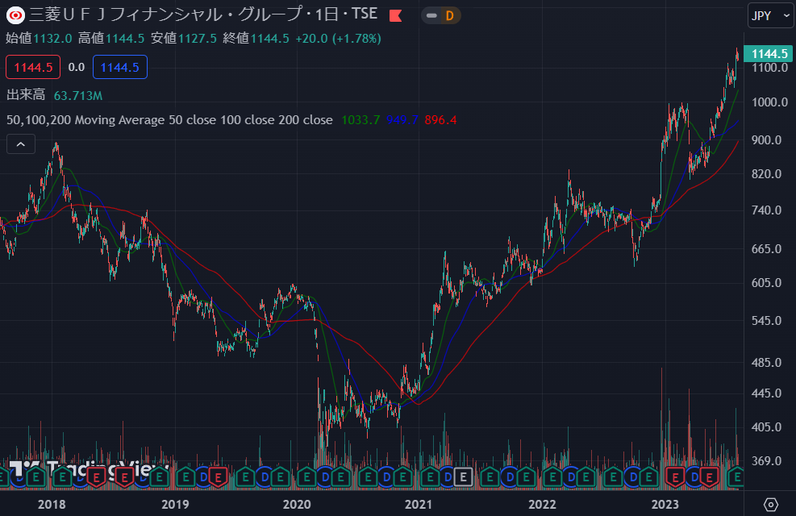This screenshot has height=516, width=796.
Task: Click the red E marker above the 2023 label
Action: tap(675, 477)
